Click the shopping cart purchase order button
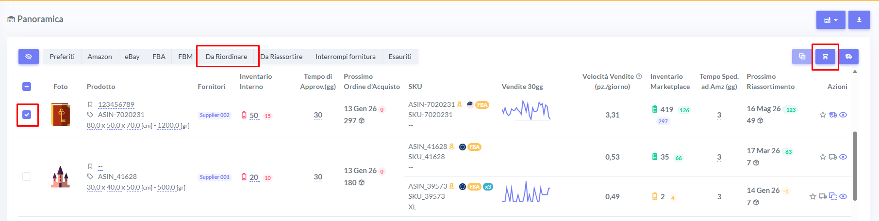 (825, 57)
